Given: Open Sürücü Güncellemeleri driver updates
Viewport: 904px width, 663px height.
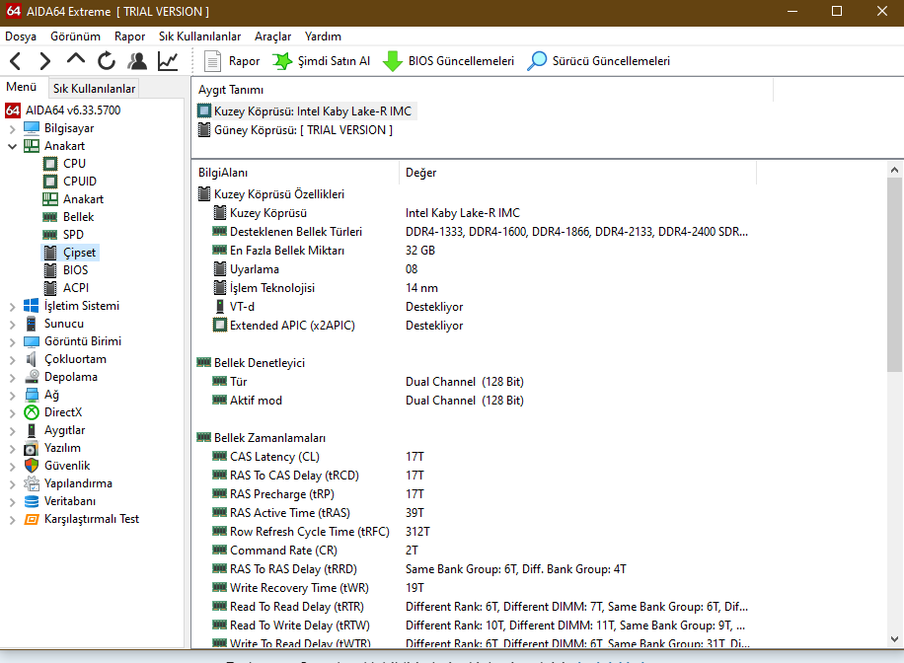Looking at the screenshot, I should click(x=598, y=60).
